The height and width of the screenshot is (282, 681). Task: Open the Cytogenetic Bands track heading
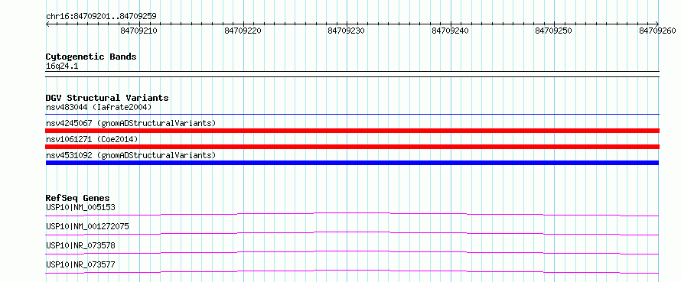91,57
